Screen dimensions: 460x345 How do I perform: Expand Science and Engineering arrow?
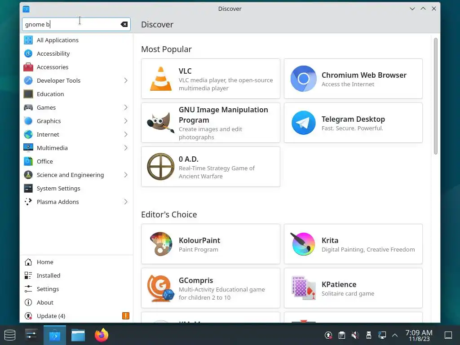pyautogui.click(x=126, y=175)
